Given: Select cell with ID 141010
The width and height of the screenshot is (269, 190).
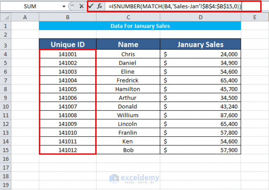Looking at the screenshot, I should (x=68, y=133).
